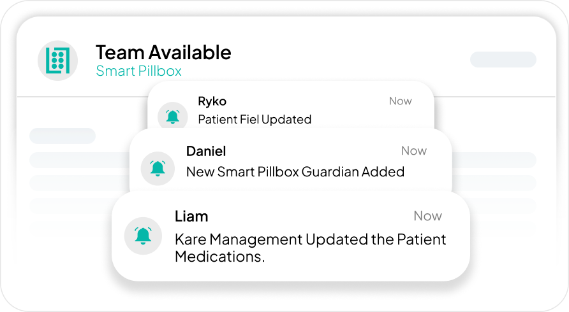This screenshot has height=312, width=569.
Task: Open the sender name Liam
Action: tap(191, 216)
